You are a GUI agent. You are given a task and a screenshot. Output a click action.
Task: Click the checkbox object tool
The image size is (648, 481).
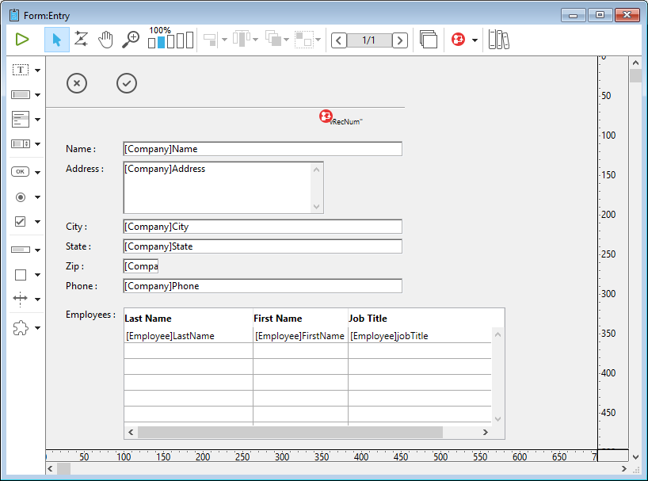pyautogui.click(x=21, y=222)
